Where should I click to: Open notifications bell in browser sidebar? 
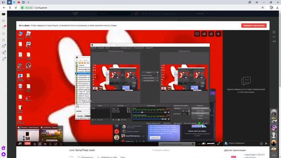(4, 27)
